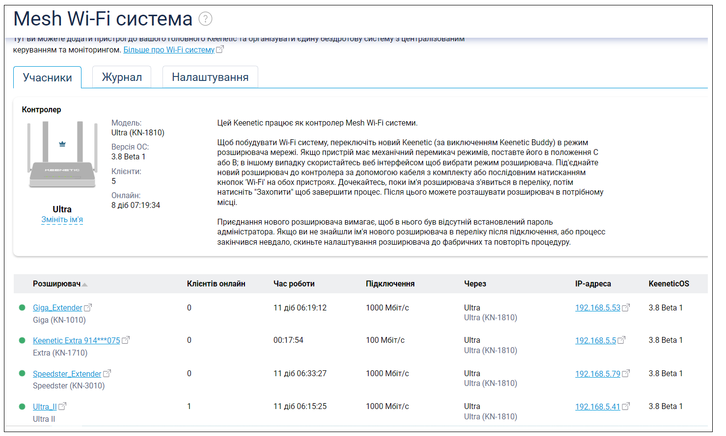Open the Налаштування tab
Screen dimensions: 726x436
point(210,77)
